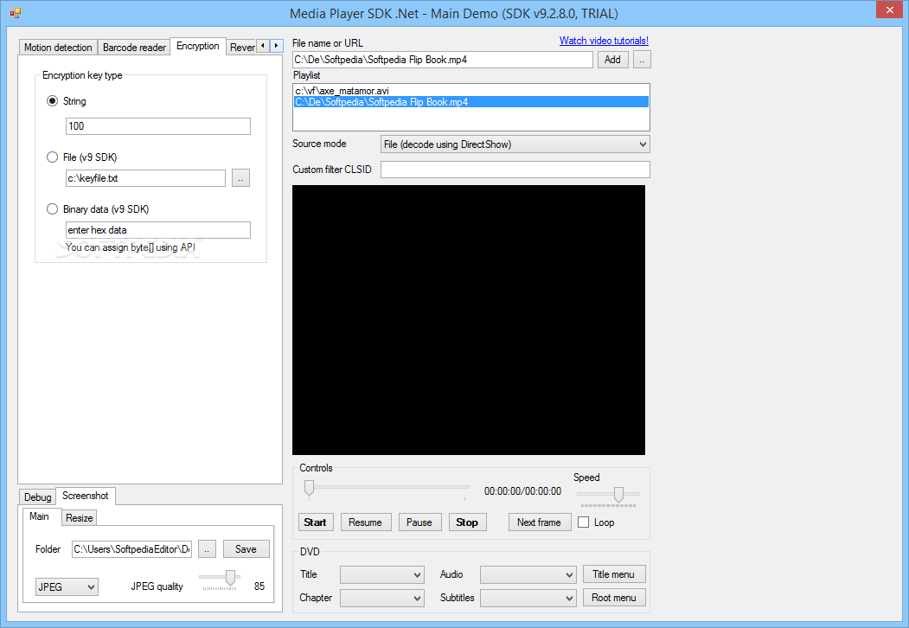Switch to the Barcode reader tab

click(134, 48)
